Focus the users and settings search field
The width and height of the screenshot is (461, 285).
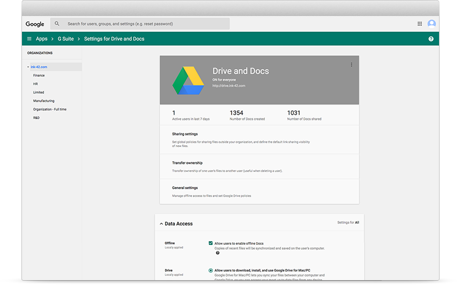click(x=140, y=24)
